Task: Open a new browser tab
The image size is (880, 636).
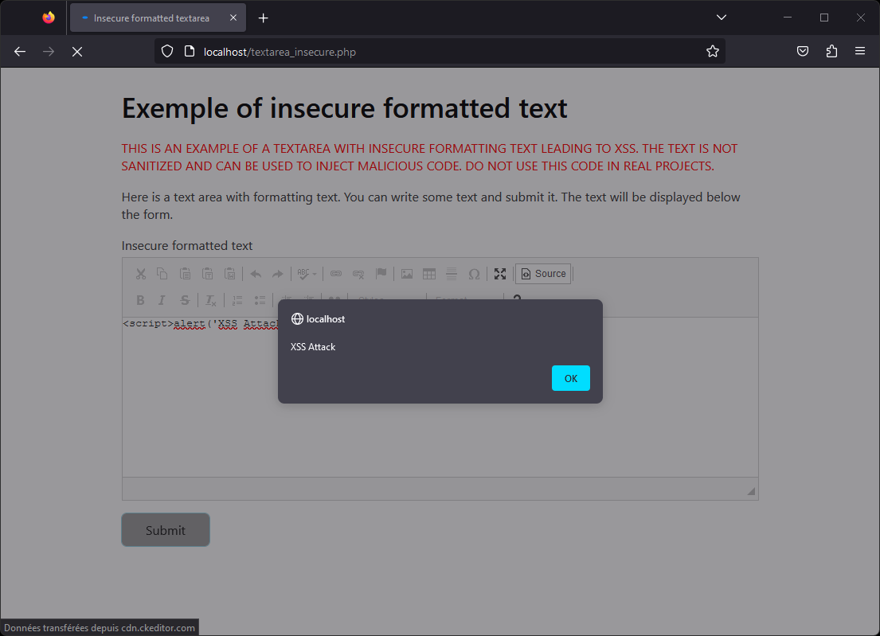Action: click(x=264, y=18)
